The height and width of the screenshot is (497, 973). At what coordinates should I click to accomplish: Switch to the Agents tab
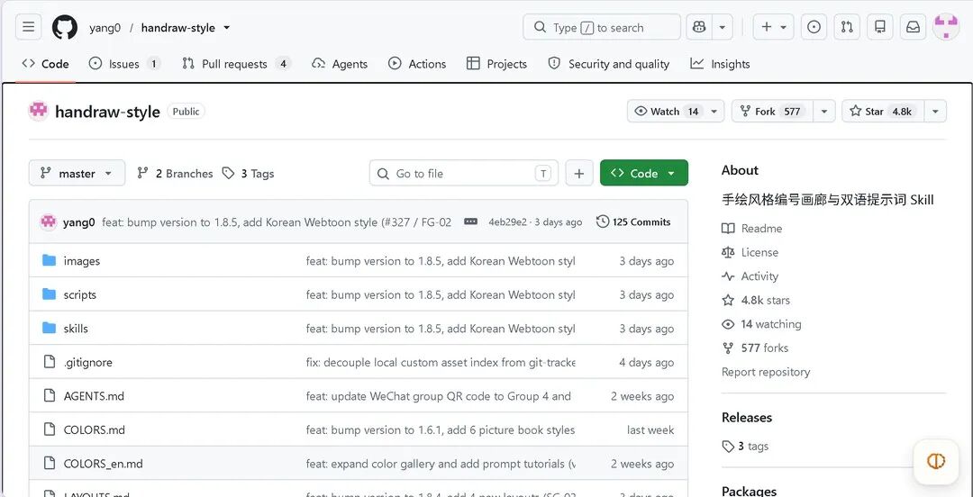(x=340, y=64)
